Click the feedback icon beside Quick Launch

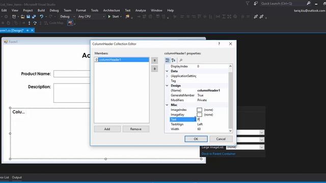256,4
